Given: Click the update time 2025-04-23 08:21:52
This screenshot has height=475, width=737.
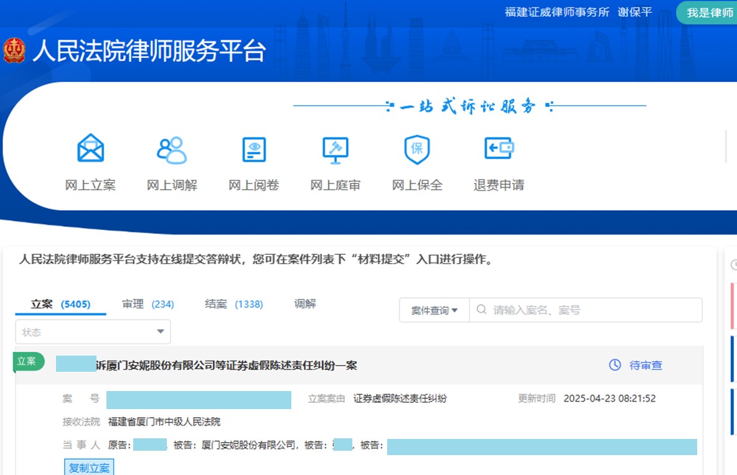Looking at the screenshot, I should coord(609,399).
